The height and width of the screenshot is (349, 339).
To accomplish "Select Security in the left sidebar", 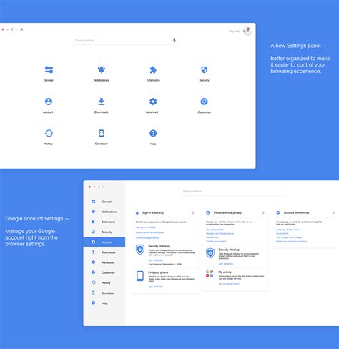I will pyautogui.click(x=104, y=232).
